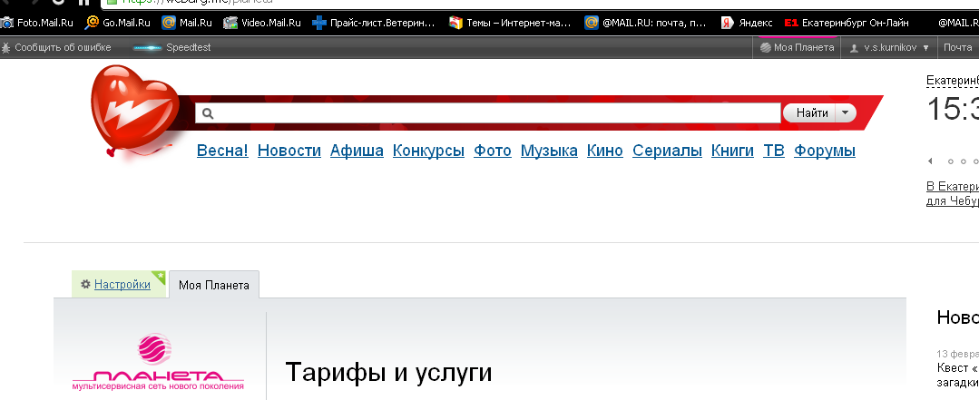Switch to the Настройки tab
The width and height of the screenshot is (979, 400).
(119, 285)
